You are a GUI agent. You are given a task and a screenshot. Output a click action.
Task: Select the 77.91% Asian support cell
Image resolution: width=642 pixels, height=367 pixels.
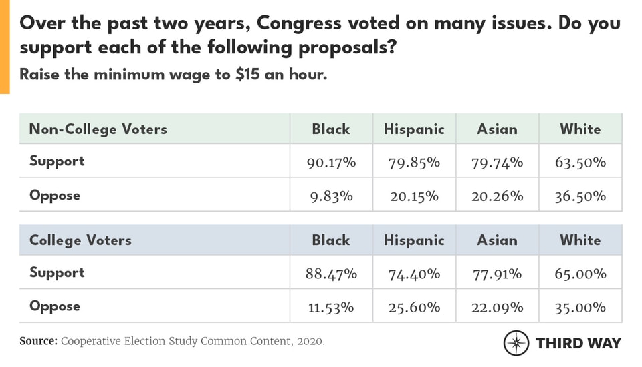point(497,273)
